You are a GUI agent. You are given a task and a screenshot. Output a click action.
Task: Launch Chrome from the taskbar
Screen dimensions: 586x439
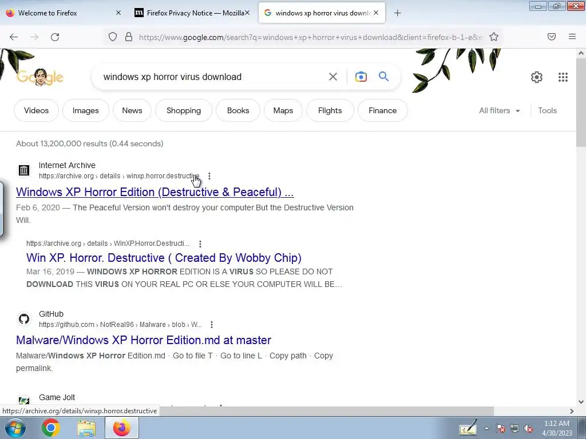pyautogui.click(x=51, y=428)
